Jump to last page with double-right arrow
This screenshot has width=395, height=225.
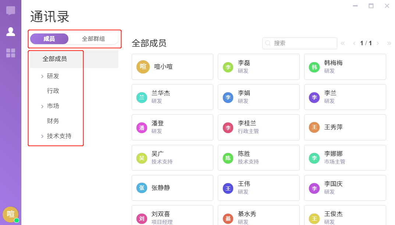[389, 43]
